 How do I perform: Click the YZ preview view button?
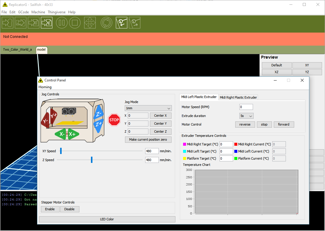[307, 72]
